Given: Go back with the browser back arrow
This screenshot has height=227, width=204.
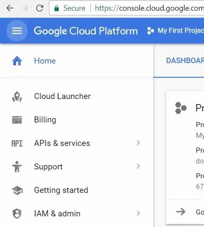Looking at the screenshot, I should click(x=10, y=8).
